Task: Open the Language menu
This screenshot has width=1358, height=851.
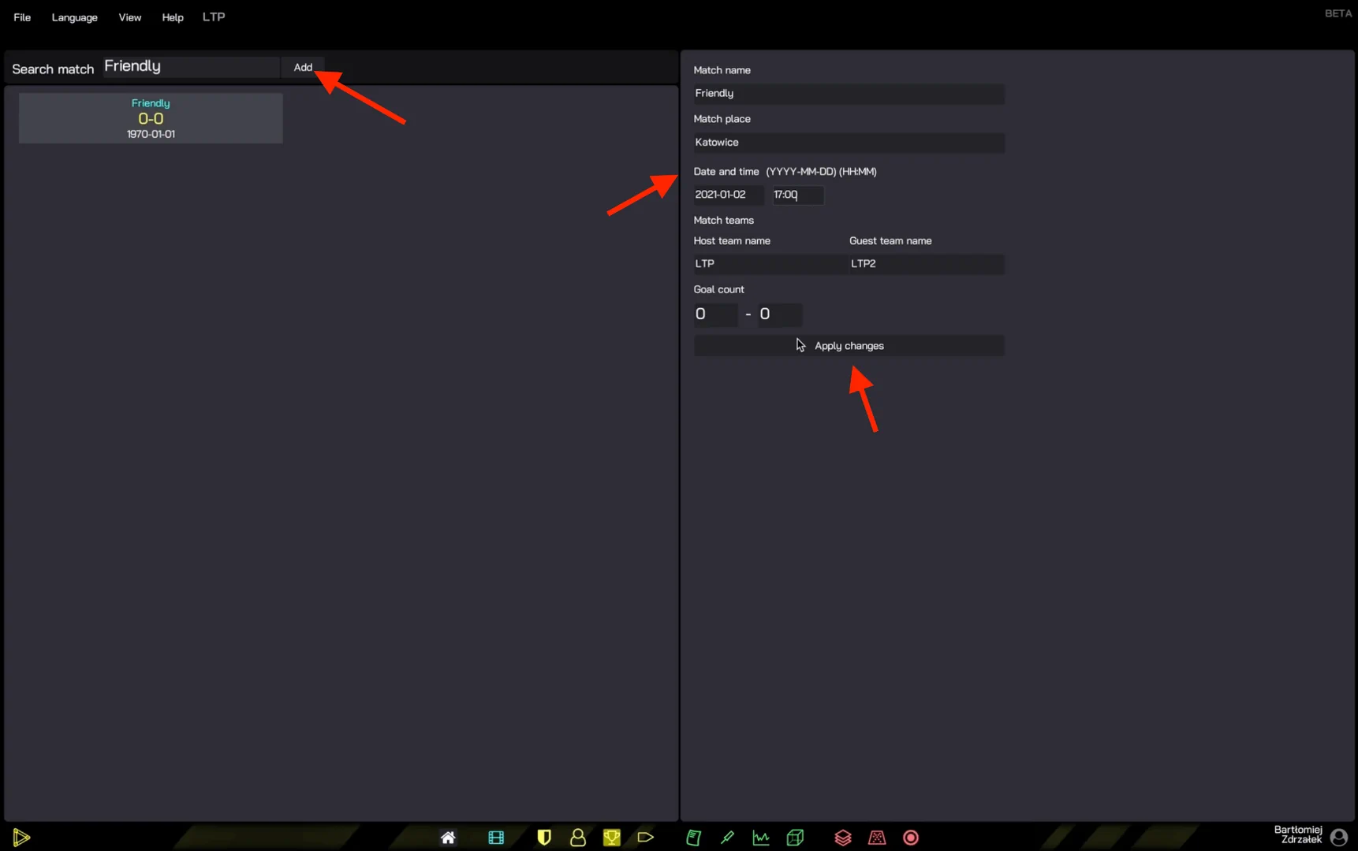Action: pos(75,17)
